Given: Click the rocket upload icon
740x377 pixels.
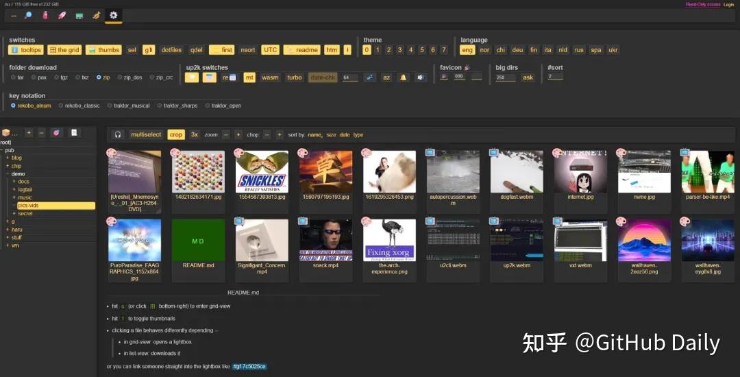Looking at the screenshot, I should [62, 15].
